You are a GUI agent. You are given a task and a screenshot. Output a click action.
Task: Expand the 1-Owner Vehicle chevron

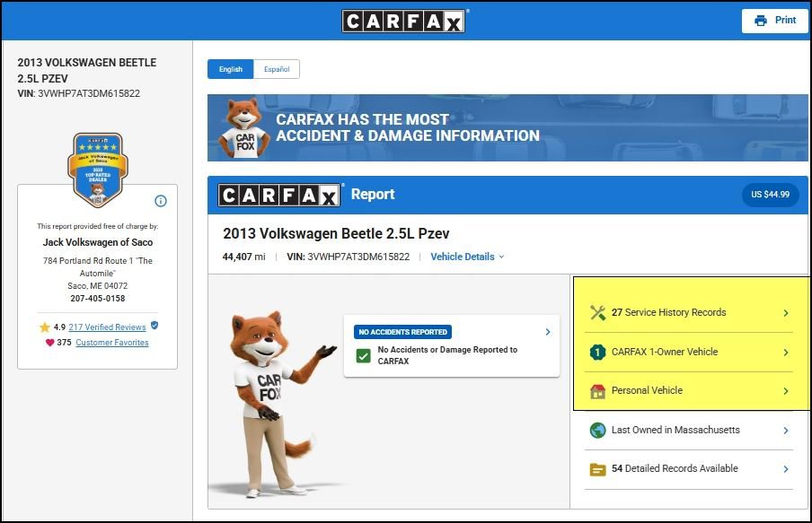point(786,353)
